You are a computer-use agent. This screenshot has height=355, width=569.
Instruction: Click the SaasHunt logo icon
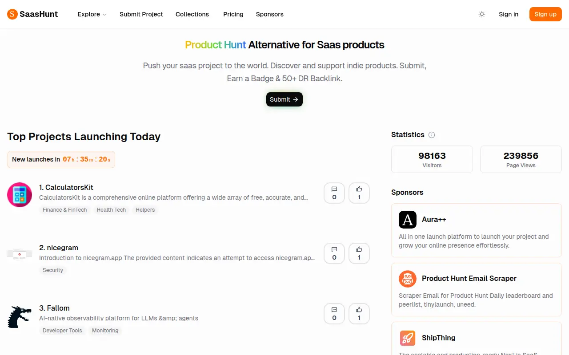12,14
